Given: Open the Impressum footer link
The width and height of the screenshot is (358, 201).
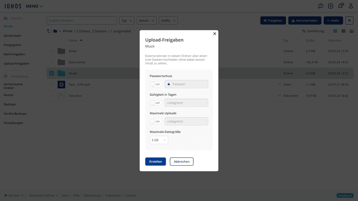Looking at the screenshot, I should [113, 196].
